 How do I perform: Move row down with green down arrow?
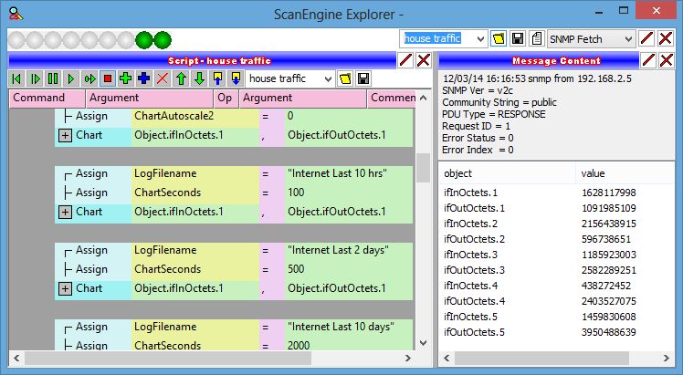[x=199, y=78]
